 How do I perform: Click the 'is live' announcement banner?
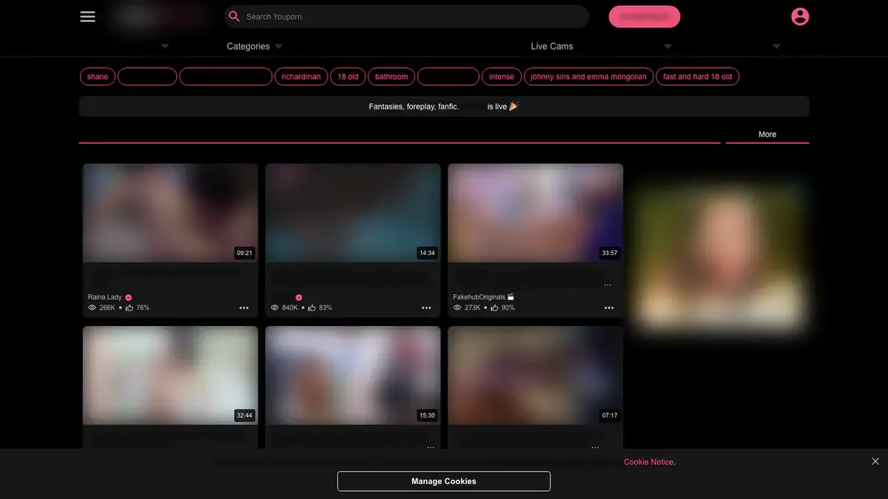(444, 106)
